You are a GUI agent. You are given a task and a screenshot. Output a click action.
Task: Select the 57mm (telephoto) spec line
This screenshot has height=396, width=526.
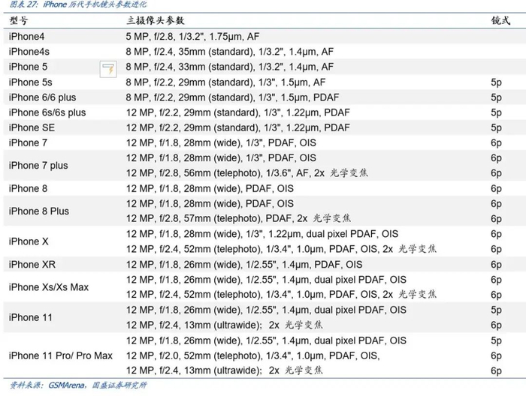click(x=238, y=218)
